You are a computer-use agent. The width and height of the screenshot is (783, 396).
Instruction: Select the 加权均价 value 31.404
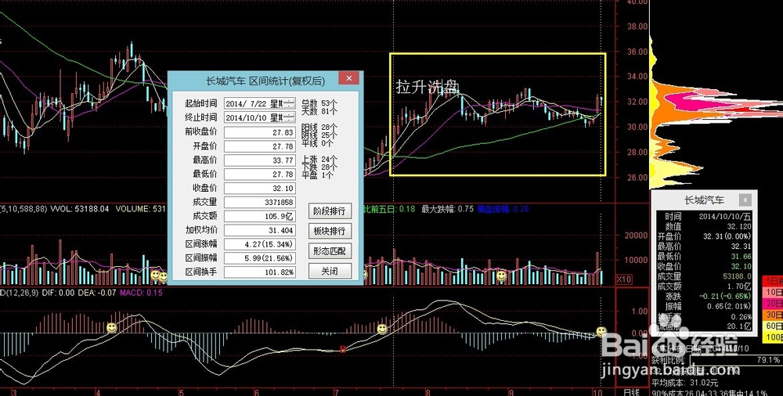260,230
